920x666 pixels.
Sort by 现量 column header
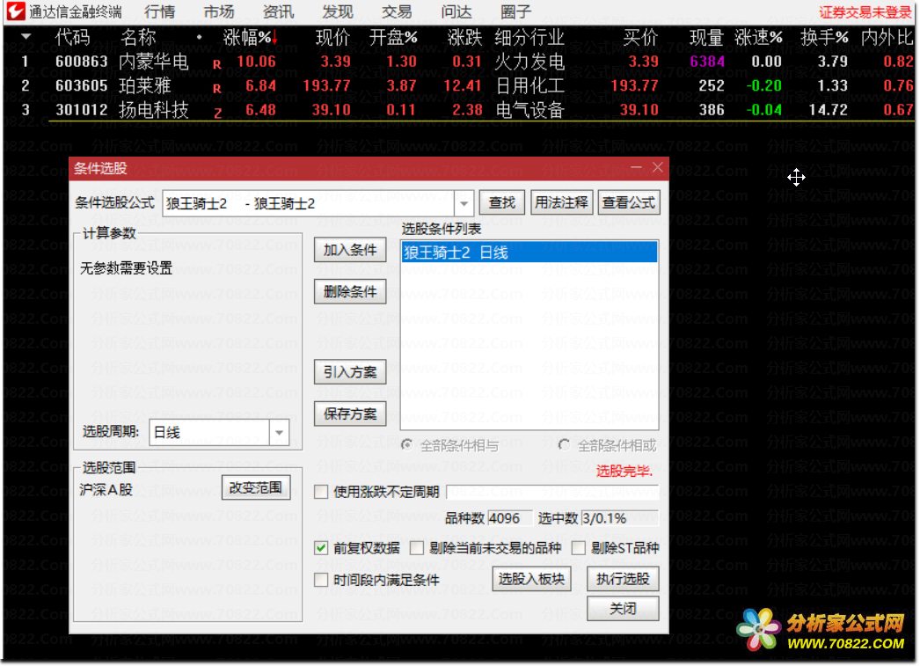[706, 38]
